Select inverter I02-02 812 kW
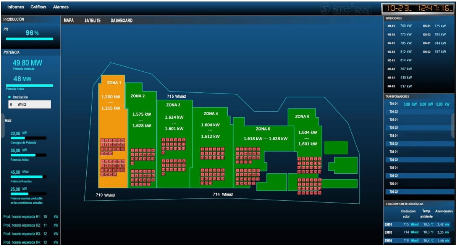 pos(399,52)
